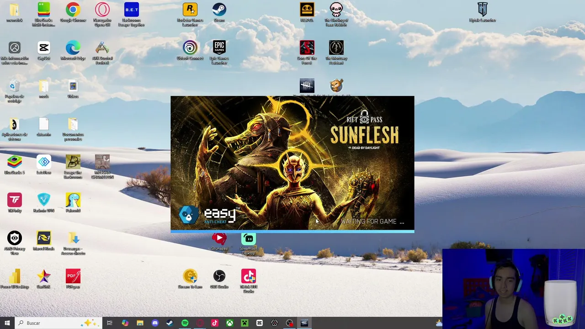Viewport: 585px width, 329px height.
Task: Open Task View on the taskbar
Action: (110, 323)
